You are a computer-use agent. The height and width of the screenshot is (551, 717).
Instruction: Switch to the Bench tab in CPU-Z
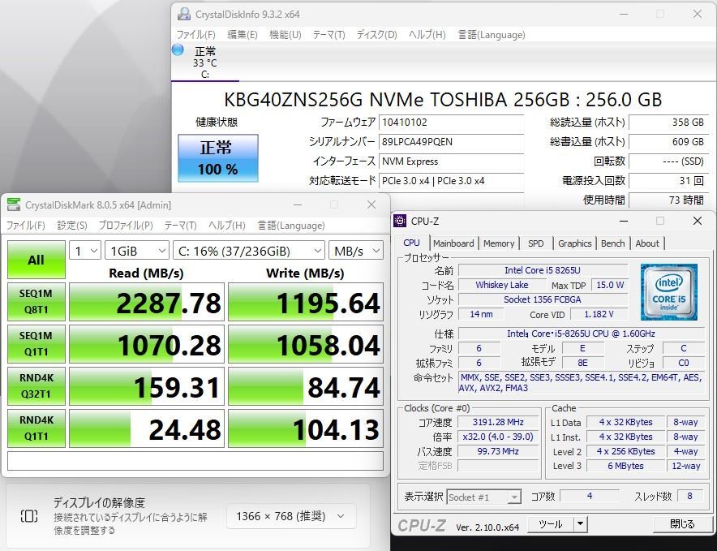612,243
